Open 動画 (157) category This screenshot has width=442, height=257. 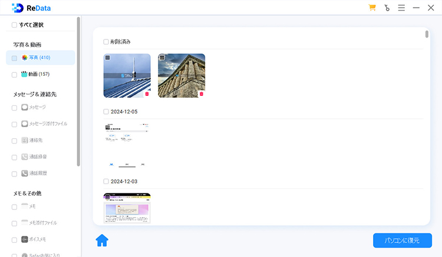click(x=40, y=74)
